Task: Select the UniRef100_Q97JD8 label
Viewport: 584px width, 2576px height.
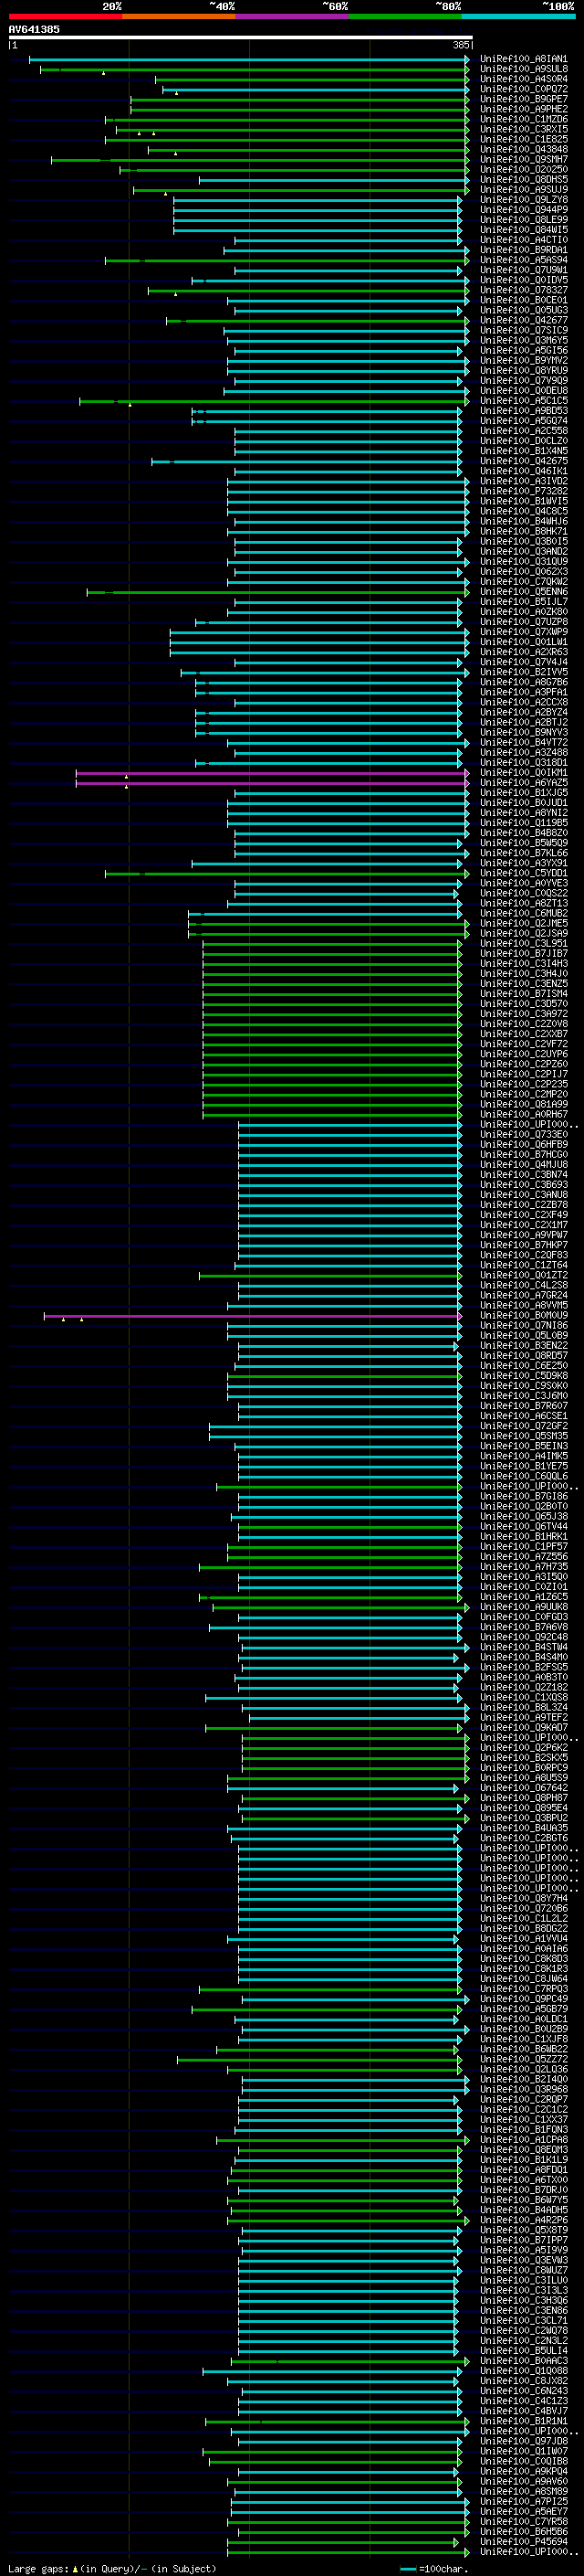Action: tap(523, 2440)
